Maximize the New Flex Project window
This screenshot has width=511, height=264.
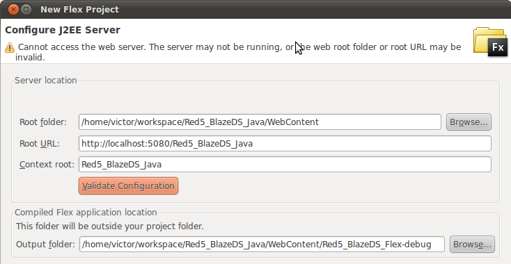[26, 10]
